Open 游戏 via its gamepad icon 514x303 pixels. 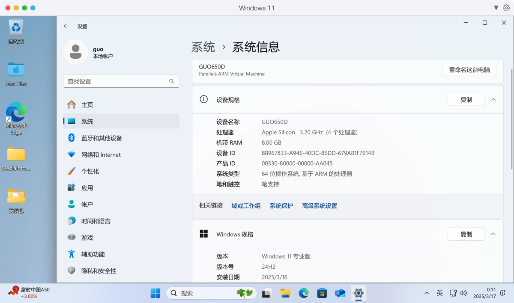pyautogui.click(x=72, y=238)
